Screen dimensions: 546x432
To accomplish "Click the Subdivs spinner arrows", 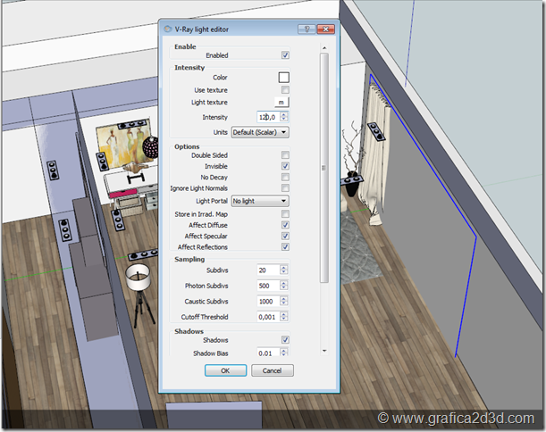I will tap(284, 270).
